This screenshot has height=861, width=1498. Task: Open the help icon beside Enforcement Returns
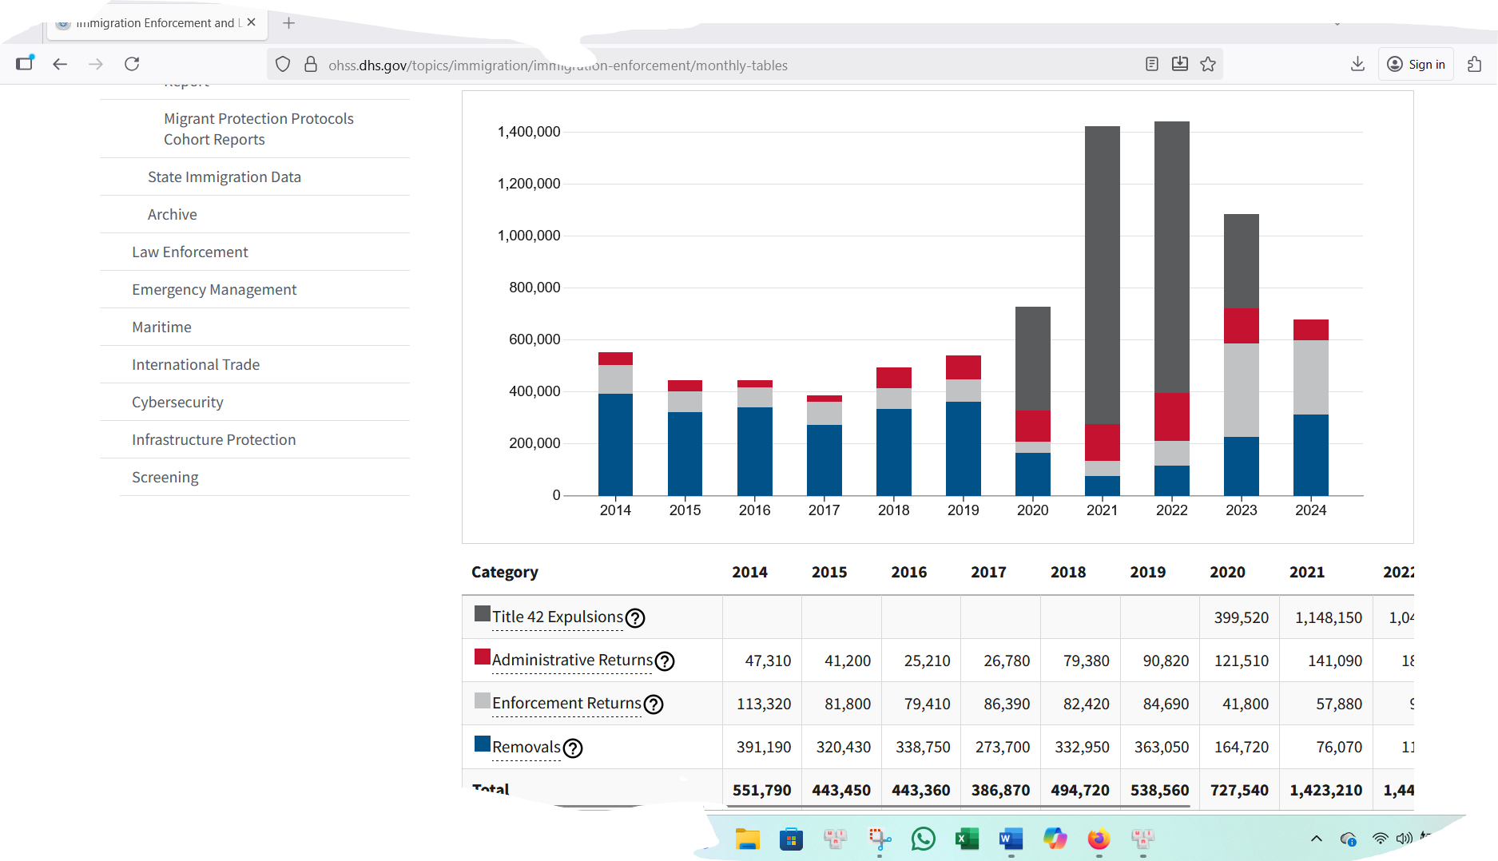tap(654, 704)
